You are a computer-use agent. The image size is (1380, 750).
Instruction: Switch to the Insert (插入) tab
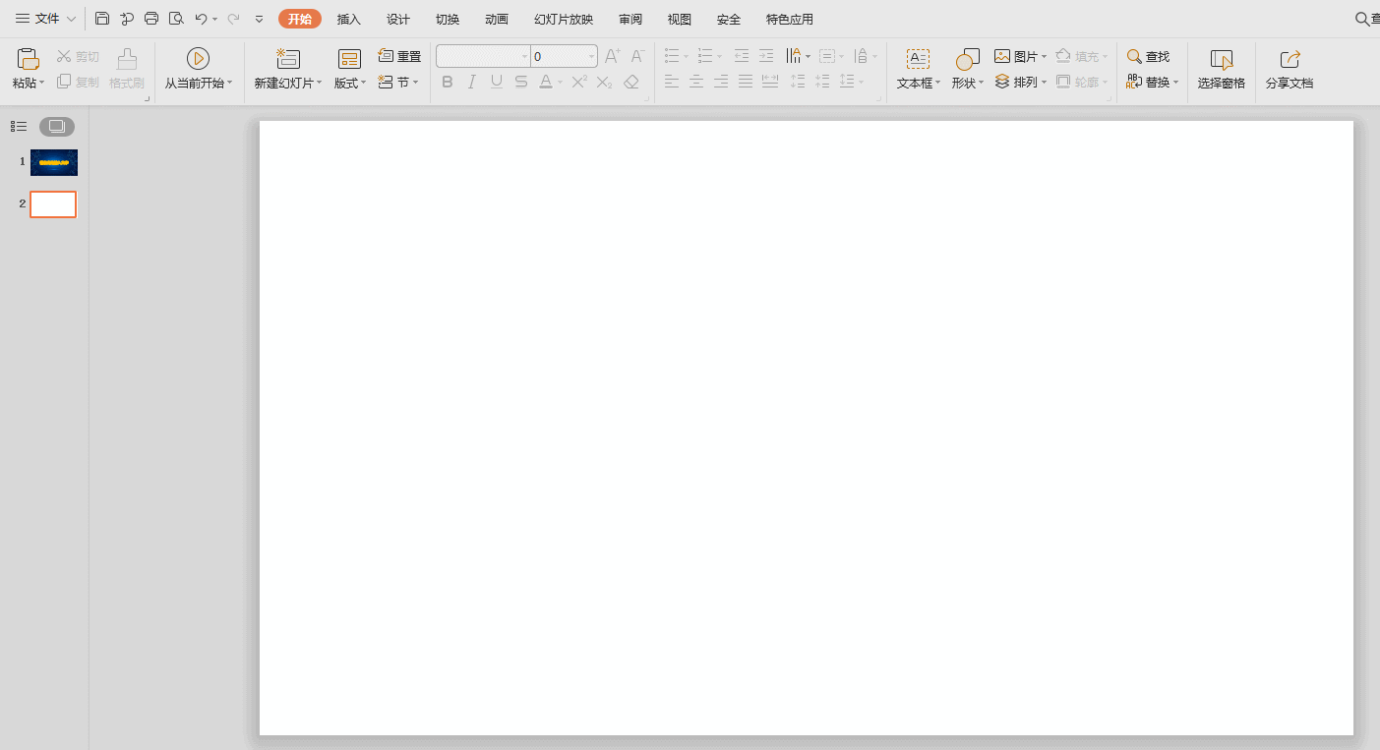[x=349, y=20]
